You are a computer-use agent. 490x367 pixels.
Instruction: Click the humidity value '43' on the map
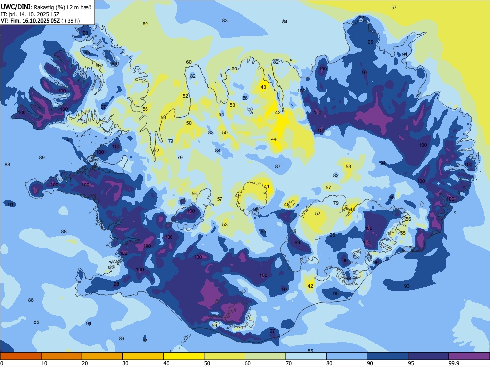pos(263,87)
